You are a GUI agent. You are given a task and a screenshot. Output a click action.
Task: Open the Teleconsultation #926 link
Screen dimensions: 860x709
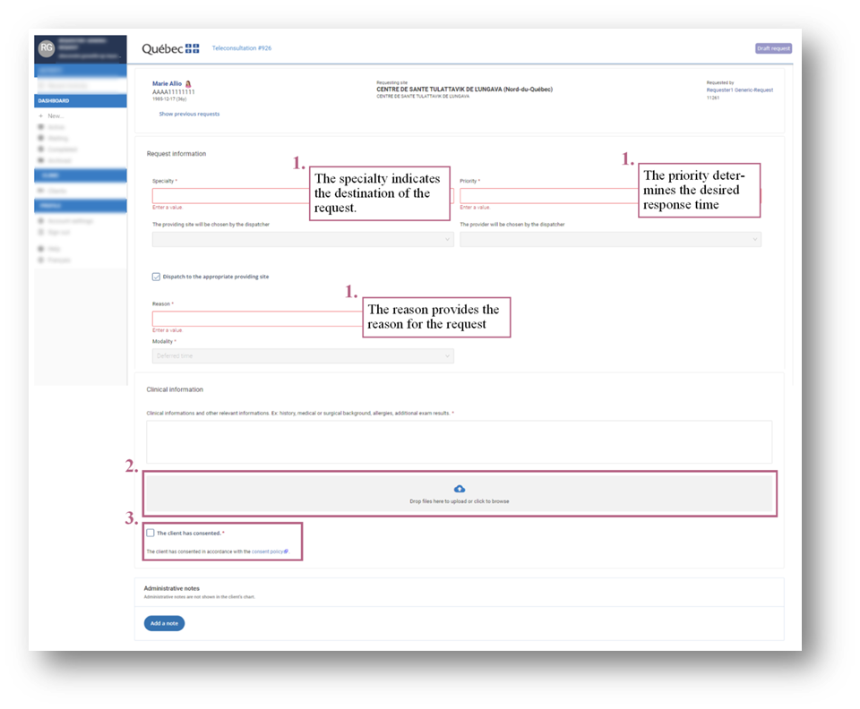click(242, 48)
